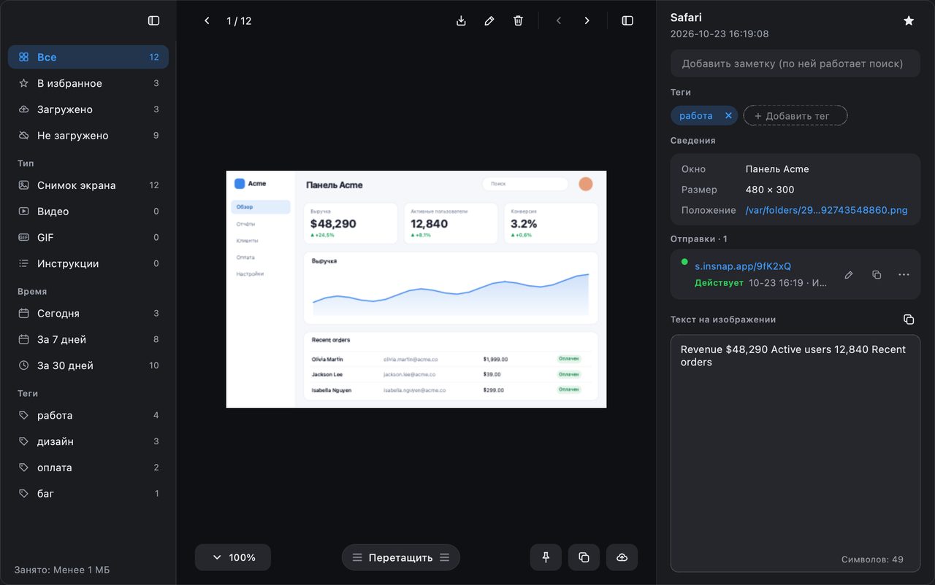
Task: Show the "Не загружено" items
Action: tap(88, 136)
